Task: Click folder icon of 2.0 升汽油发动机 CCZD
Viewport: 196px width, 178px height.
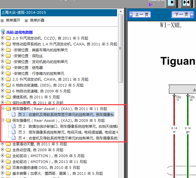Action: (8, 38)
